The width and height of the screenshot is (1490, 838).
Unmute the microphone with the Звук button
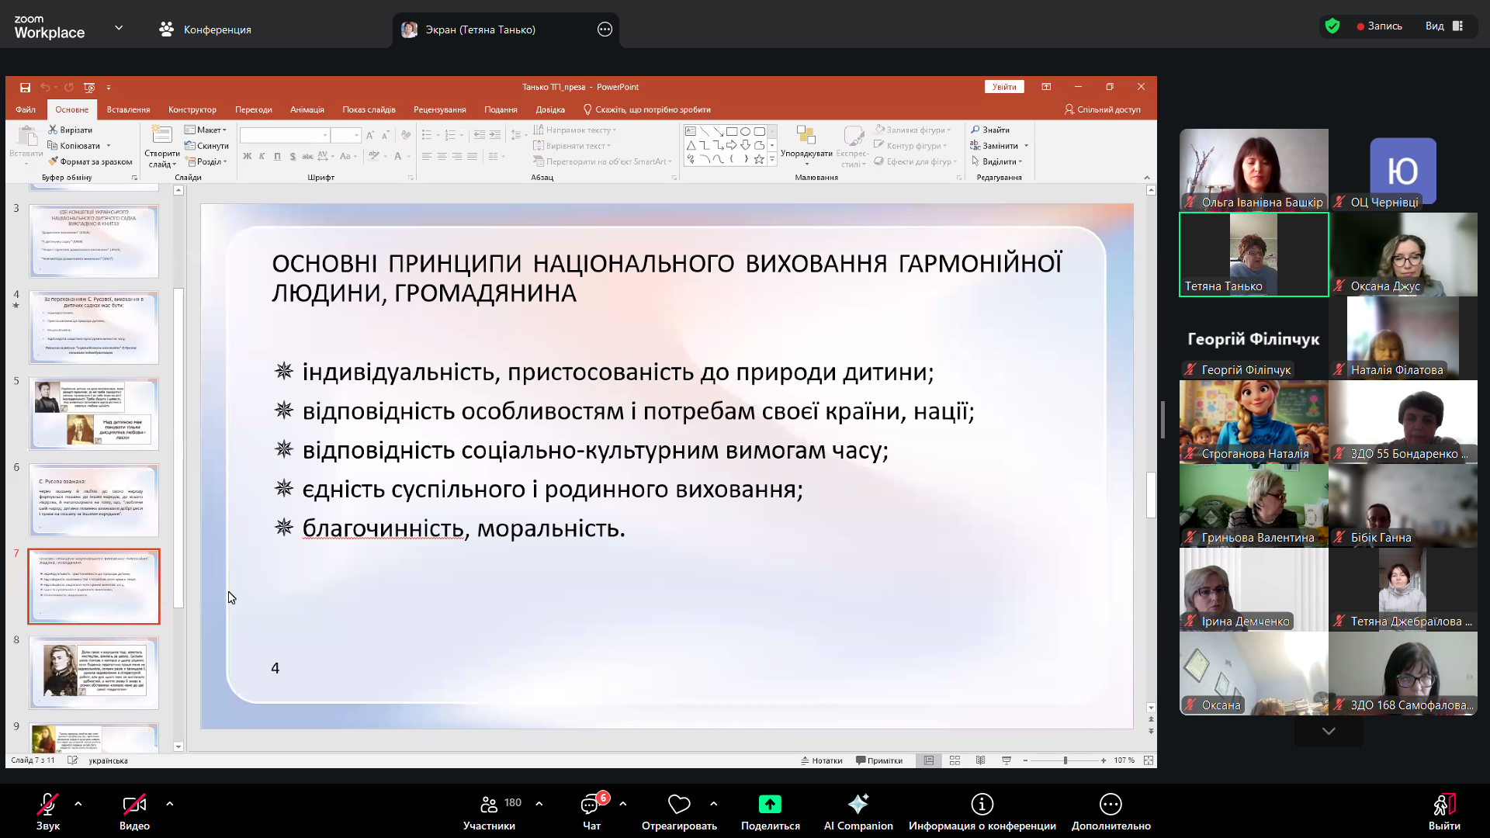(48, 812)
